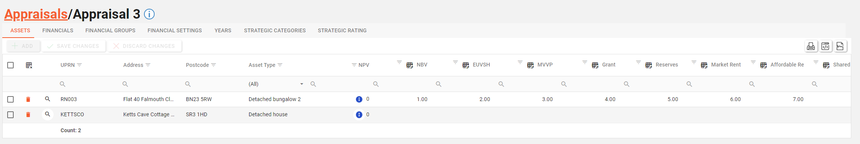Open the Postcode column filter menu
The width and height of the screenshot is (860, 144).
pos(213,65)
